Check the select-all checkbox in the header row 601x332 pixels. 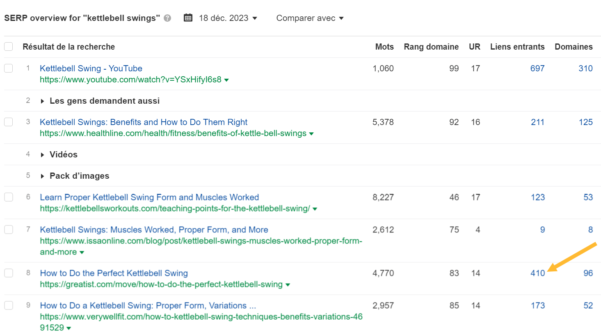[x=8, y=46]
